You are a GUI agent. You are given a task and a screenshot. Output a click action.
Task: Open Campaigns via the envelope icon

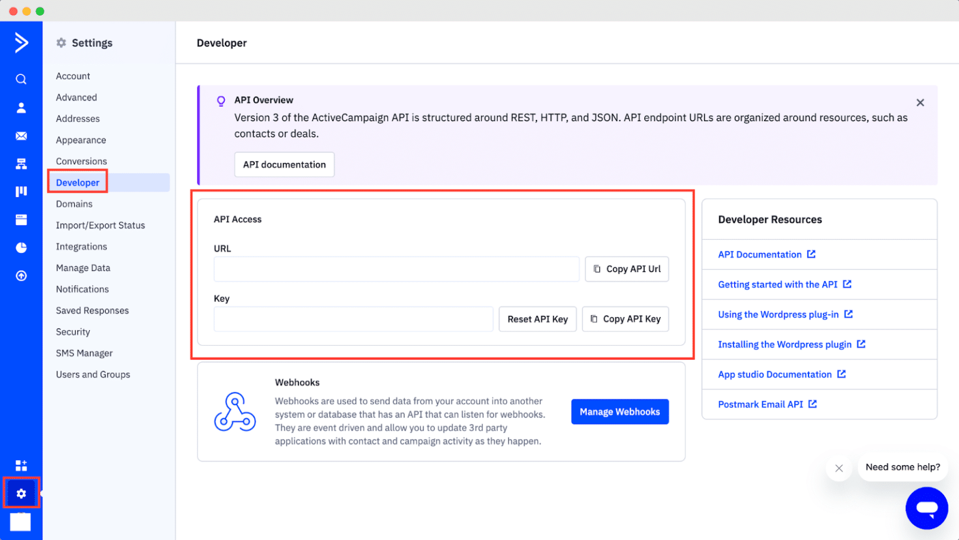[x=21, y=135]
